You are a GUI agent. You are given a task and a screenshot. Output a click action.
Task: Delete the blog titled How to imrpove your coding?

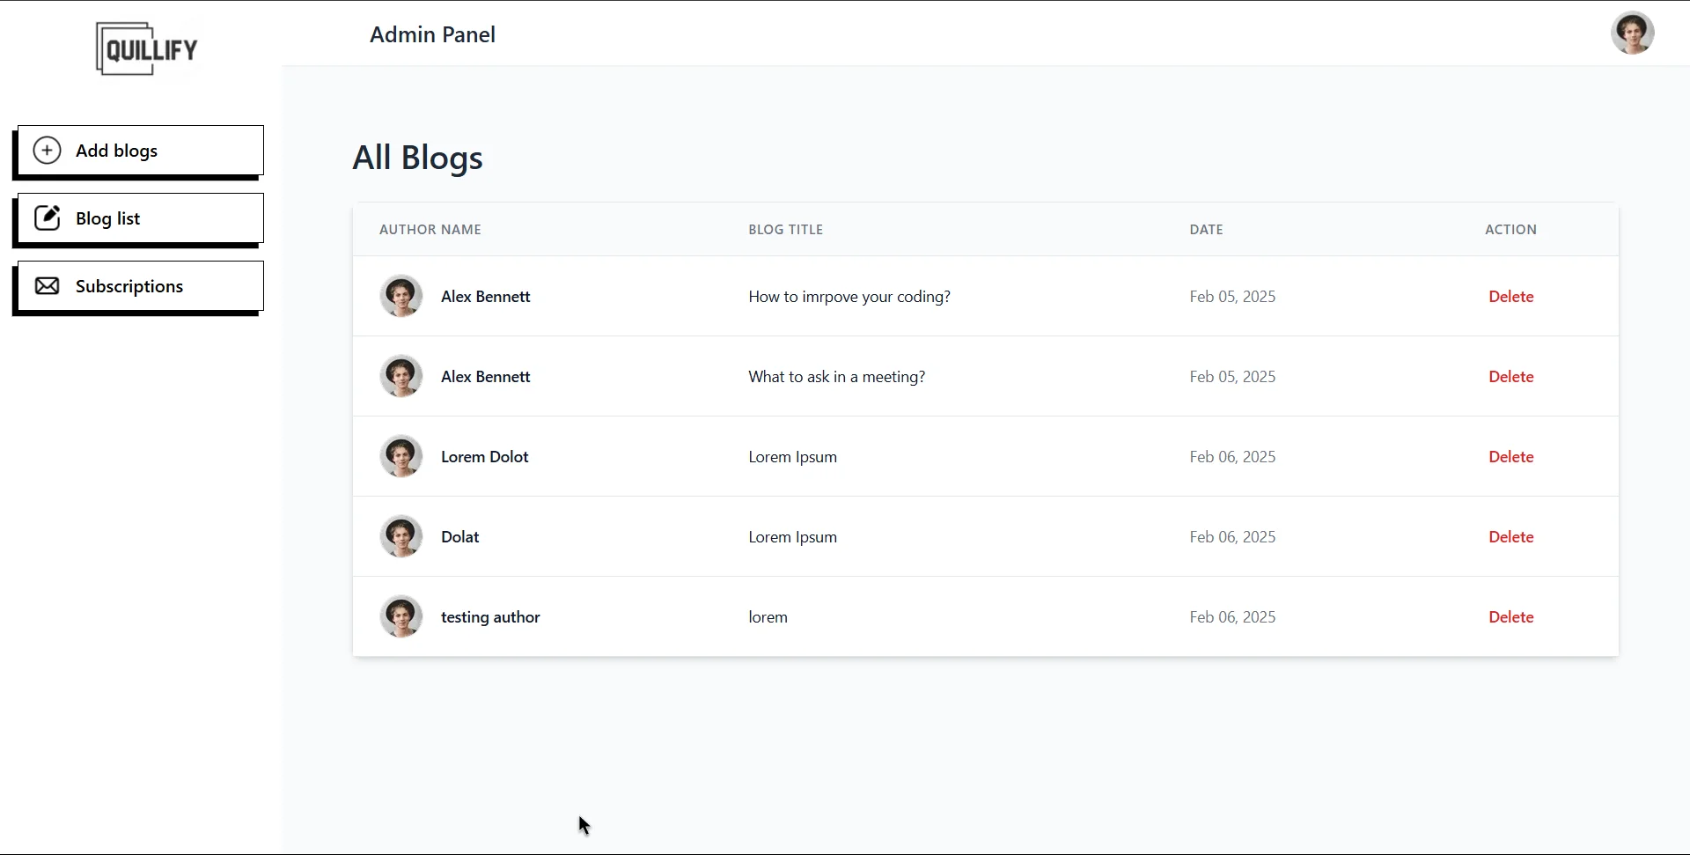1510,296
